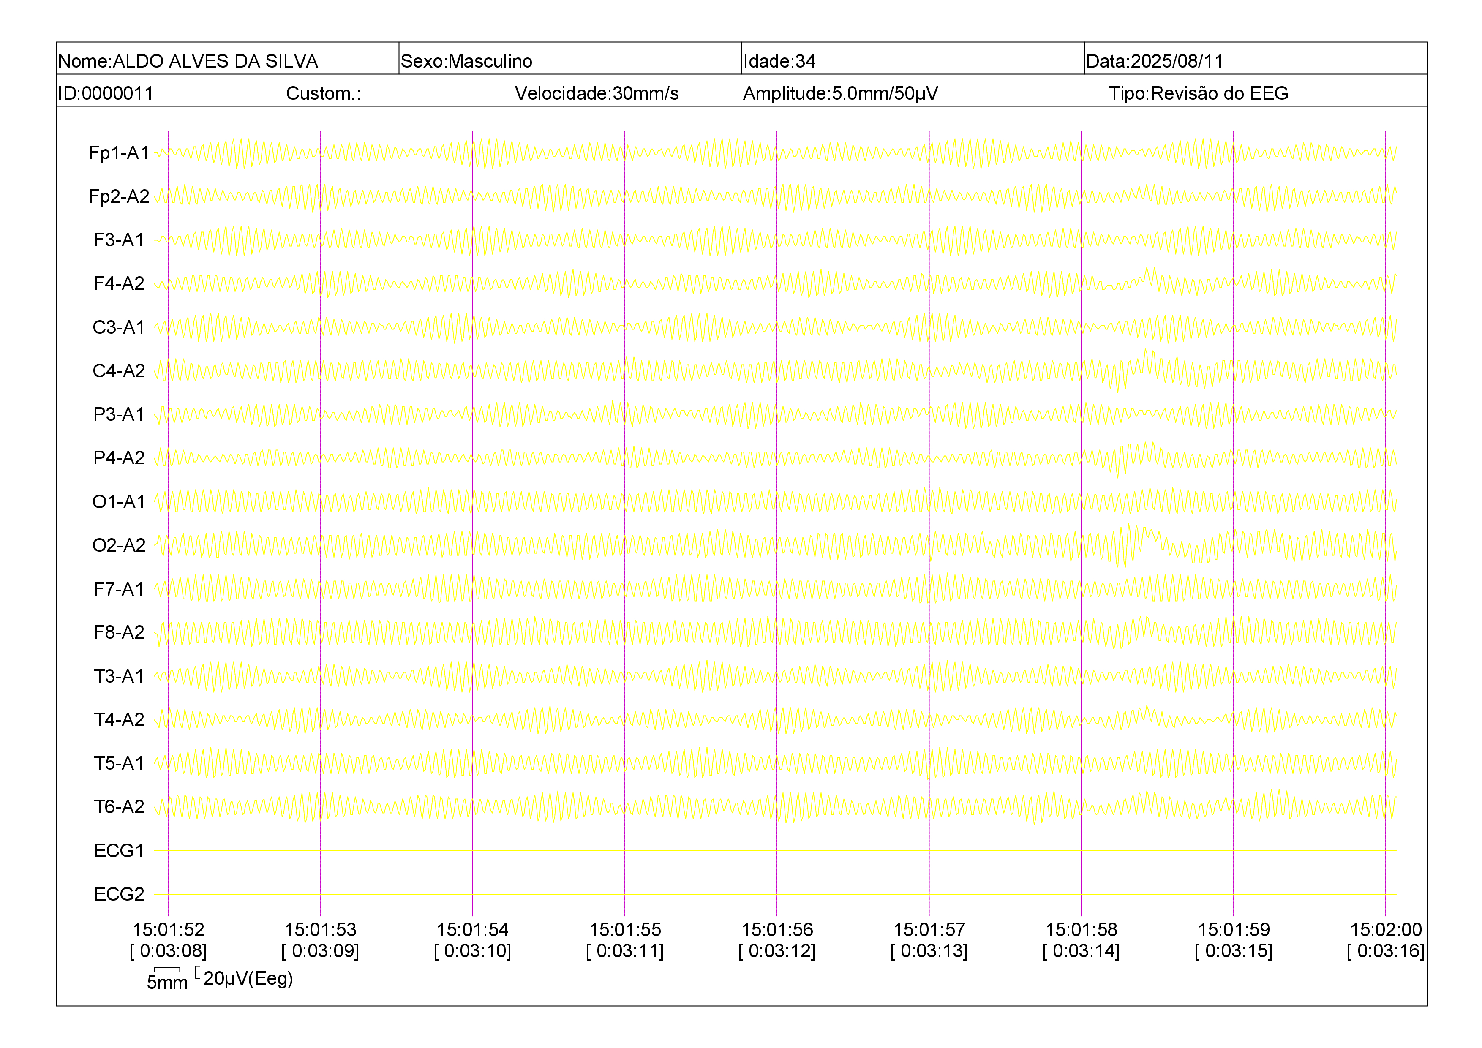This screenshot has width=1482, height=1048.
Task: Select the C4-A2 channel label
Action: (119, 370)
